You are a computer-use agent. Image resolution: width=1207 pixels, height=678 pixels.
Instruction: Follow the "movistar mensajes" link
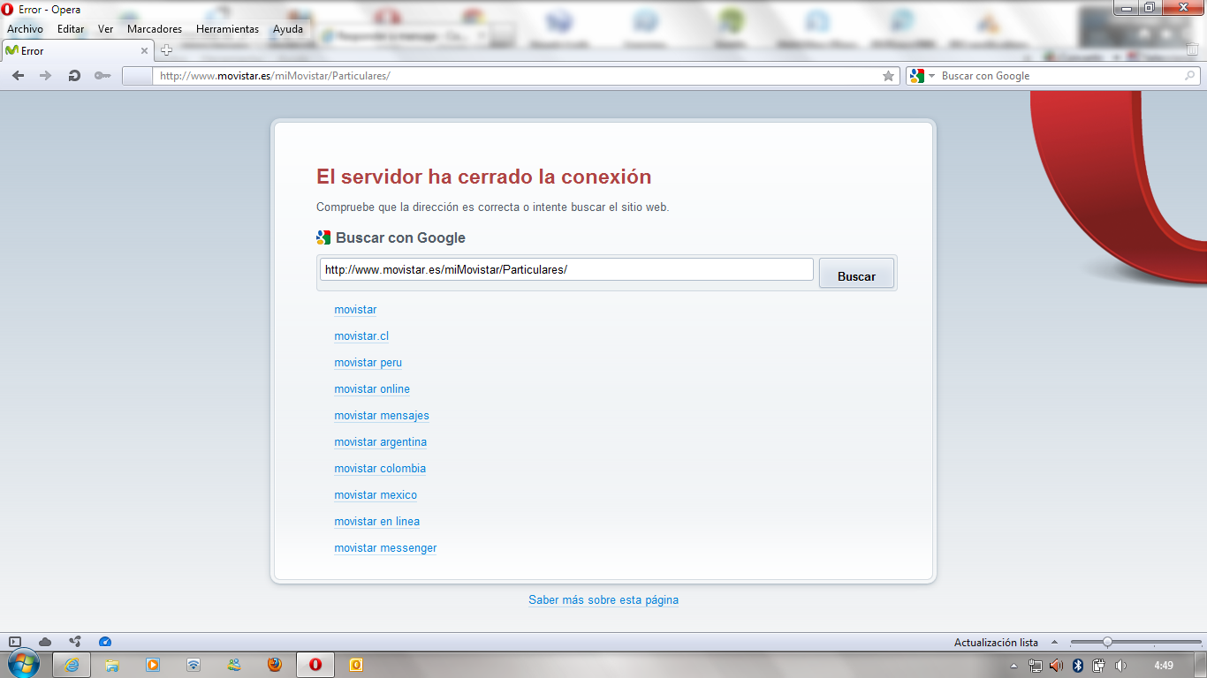point(382,416)
